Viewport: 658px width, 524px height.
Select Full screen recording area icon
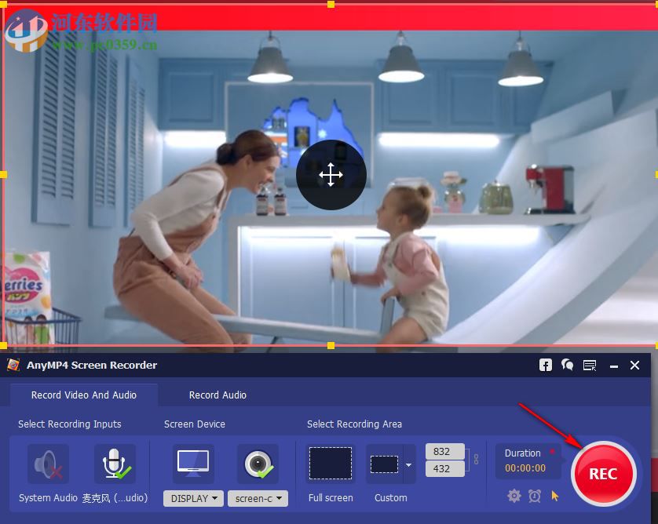330,463
